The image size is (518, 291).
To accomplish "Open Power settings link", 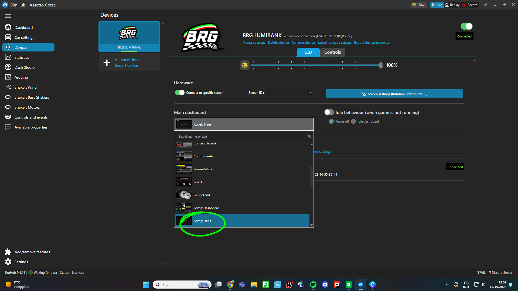I will [254, 43].
